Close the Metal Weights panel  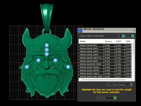click(x=134, y=30)
